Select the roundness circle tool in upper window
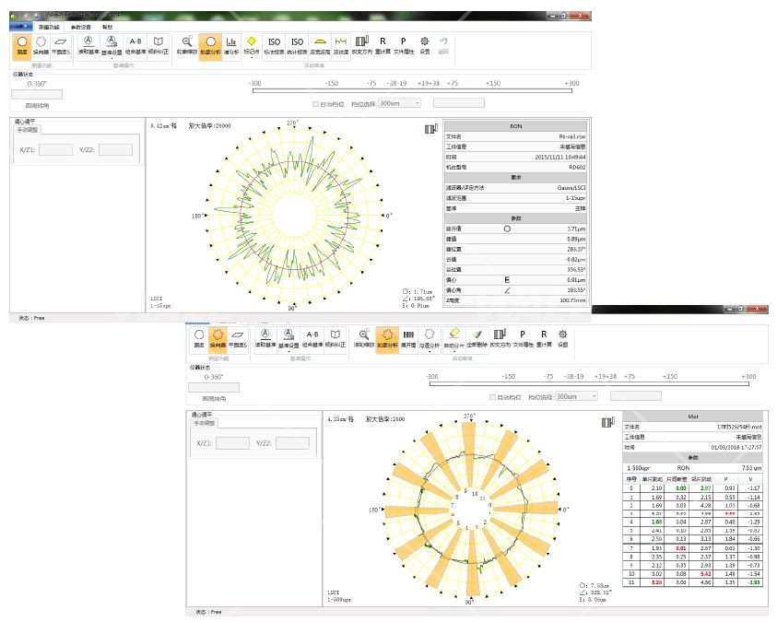 point(22,46)
